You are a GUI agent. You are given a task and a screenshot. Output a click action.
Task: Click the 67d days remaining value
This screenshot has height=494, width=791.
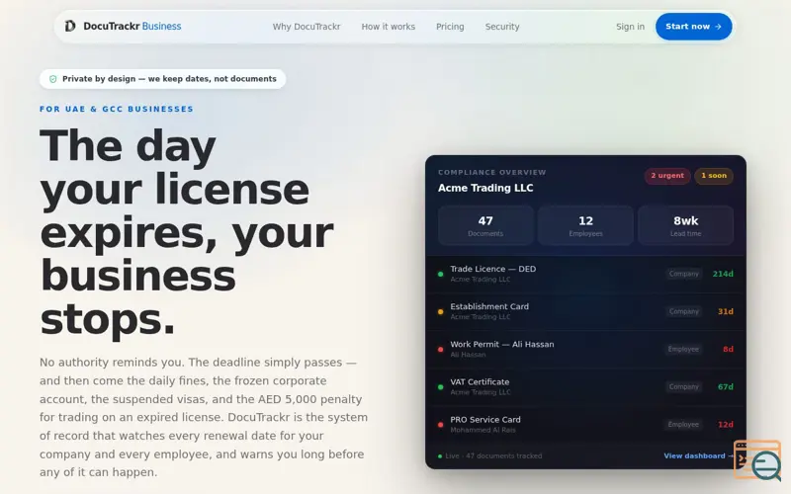click(726, 387)
